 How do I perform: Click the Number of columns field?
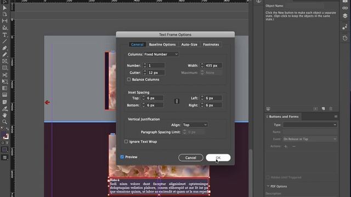[156, 66]
